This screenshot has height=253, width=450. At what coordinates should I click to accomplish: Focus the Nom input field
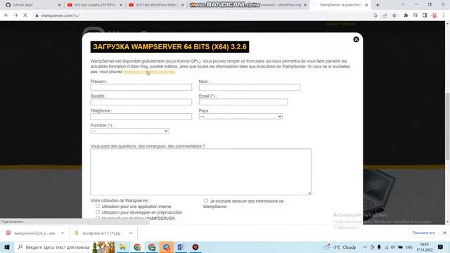(250, 87)
